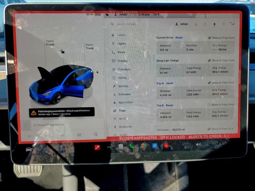
Task: Tap the Open Frunk button
Action: point(50,42)
